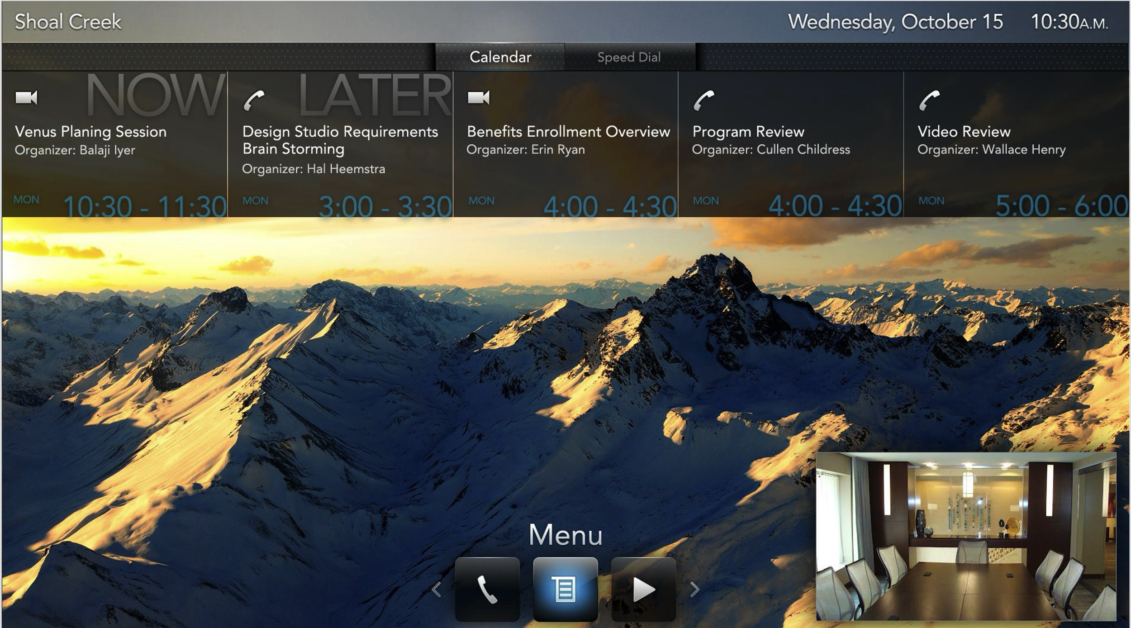
Task: Click the 10:30 A.M. clock display
Action: (x=1069, y=22)
